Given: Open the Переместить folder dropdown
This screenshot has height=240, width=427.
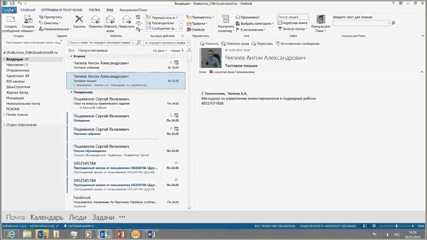Looking at the screenshot, I should (200, 17).
